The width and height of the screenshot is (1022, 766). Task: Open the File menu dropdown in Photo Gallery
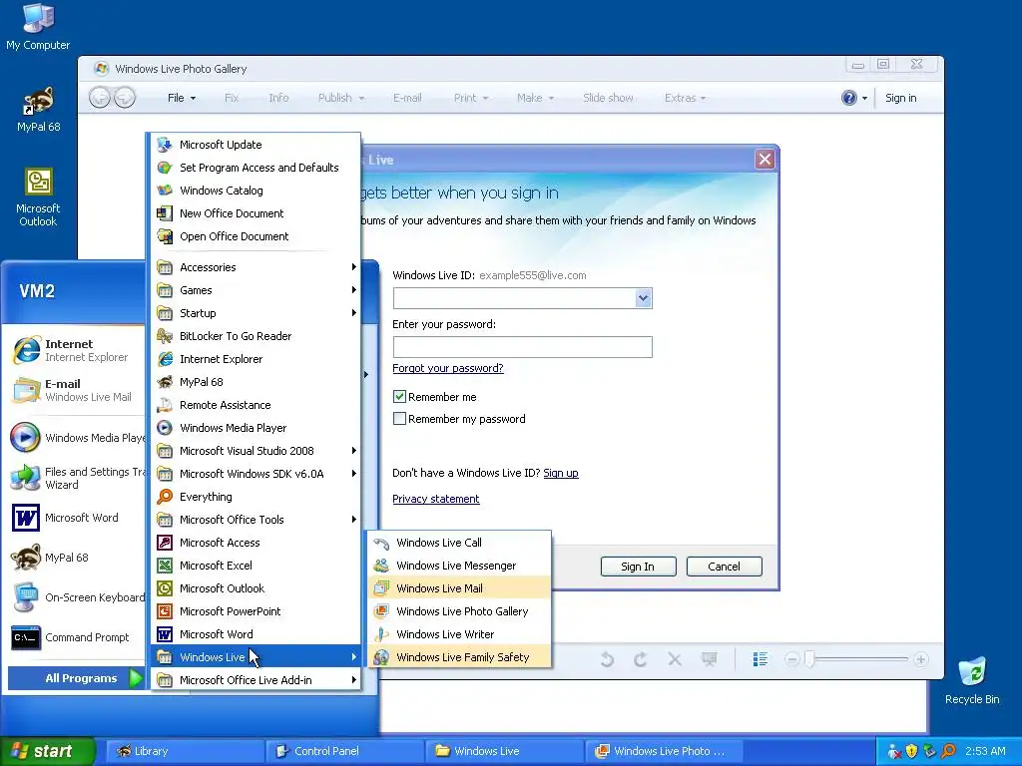182,98
